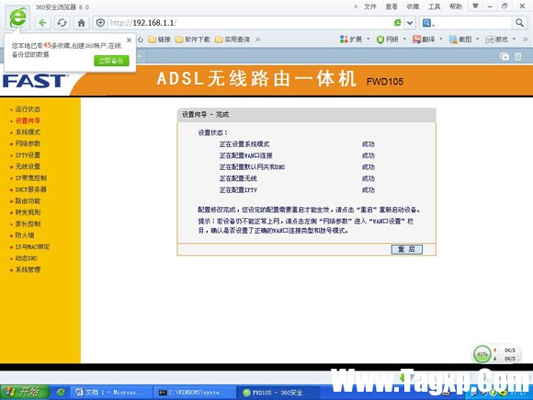
Task: Open the 文件 menu
Action: pyautogui.click(x=370, y=6)
